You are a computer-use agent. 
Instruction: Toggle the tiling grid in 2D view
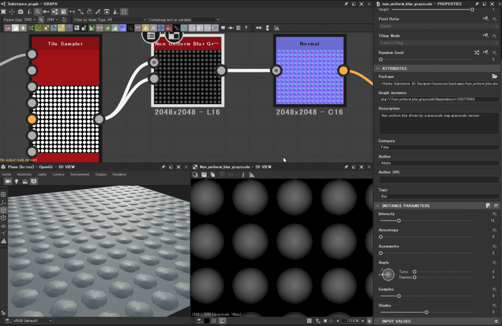click(309, 321)
